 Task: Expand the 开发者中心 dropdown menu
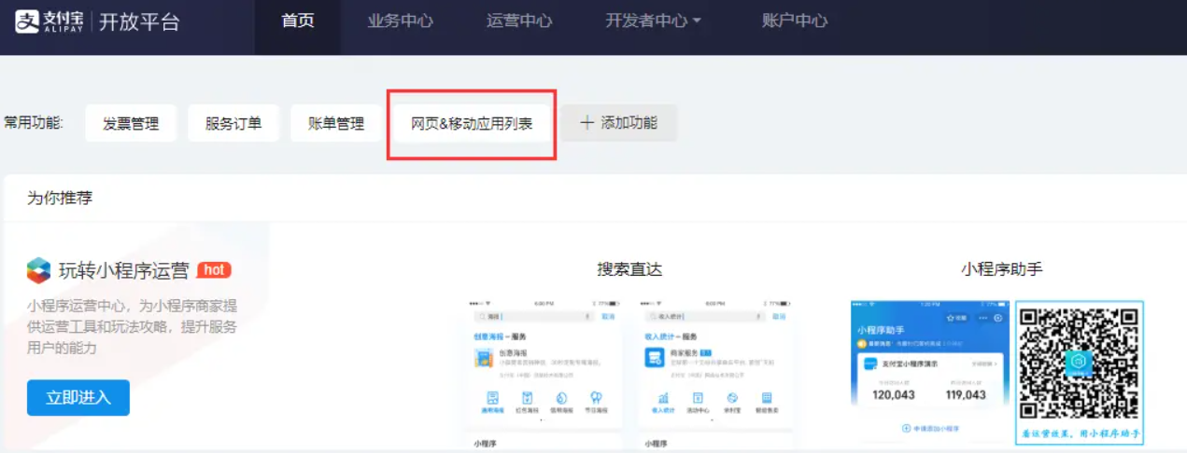(654, 21)
